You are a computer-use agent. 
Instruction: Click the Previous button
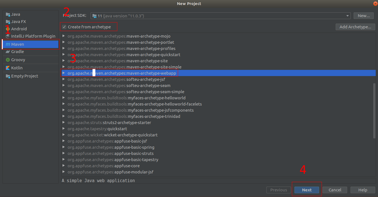(279, 190)
